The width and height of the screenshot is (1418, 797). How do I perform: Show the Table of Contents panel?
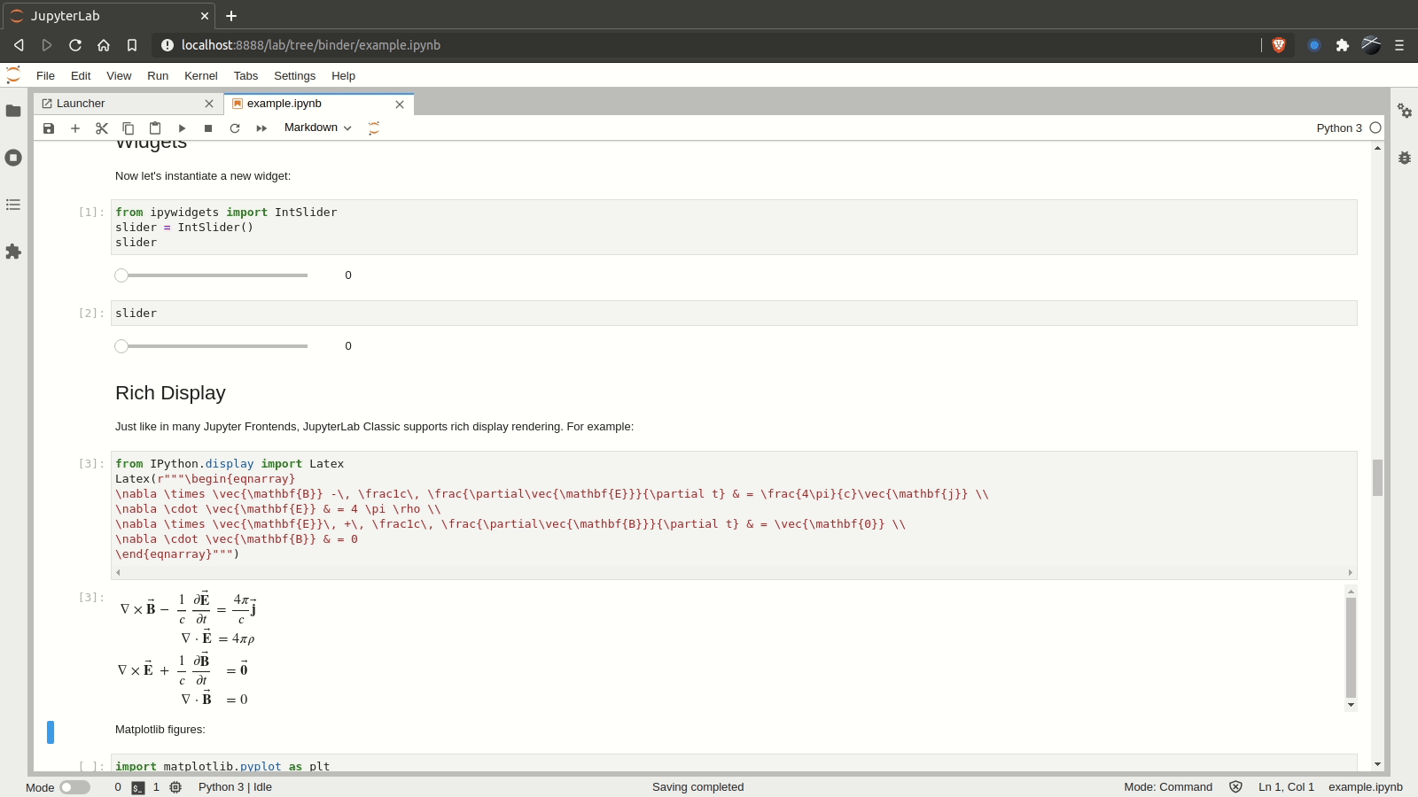pos(13,205)
